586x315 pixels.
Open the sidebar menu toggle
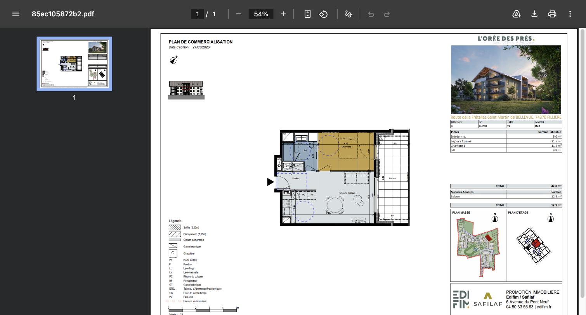(x=16, y=14)
